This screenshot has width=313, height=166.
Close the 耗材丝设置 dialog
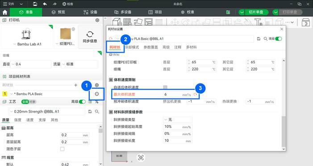282,29
